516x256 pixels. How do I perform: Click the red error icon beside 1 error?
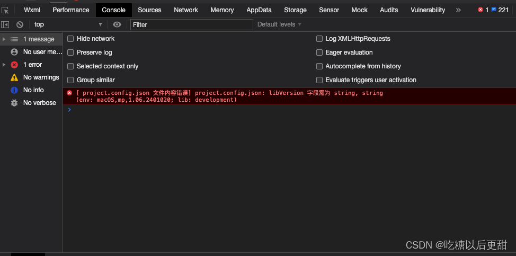[14, 65]
